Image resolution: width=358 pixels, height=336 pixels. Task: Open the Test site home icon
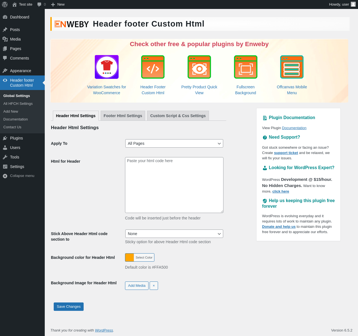[x=15, y=4]
